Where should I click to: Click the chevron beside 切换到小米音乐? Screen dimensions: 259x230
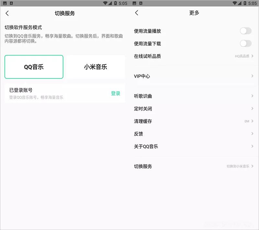click(x=253, y=166)
